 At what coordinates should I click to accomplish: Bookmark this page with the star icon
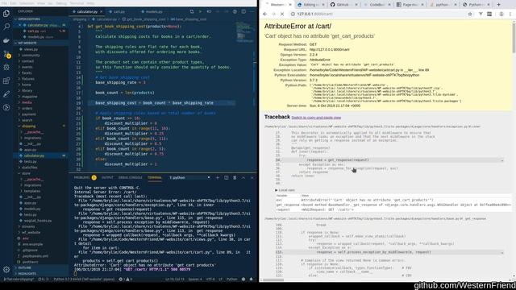click(x=470, y=14)
